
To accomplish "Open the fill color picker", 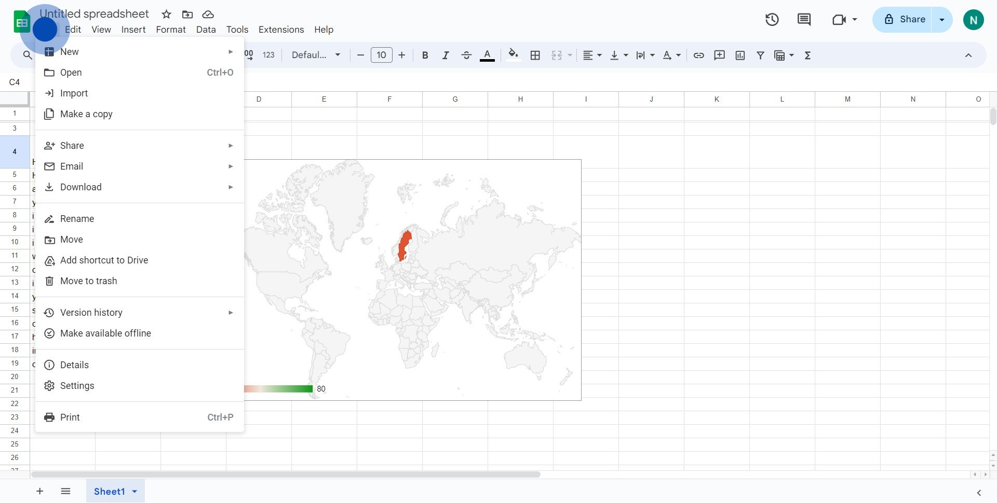I will pos(513,55).
